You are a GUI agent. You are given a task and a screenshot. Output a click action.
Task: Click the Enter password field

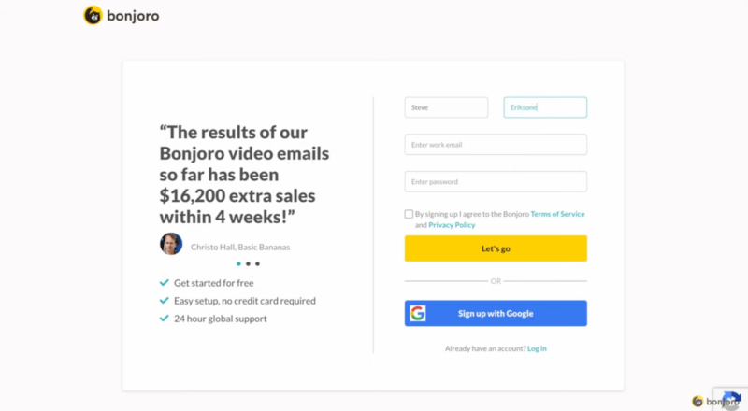click(x=496, y=181)
